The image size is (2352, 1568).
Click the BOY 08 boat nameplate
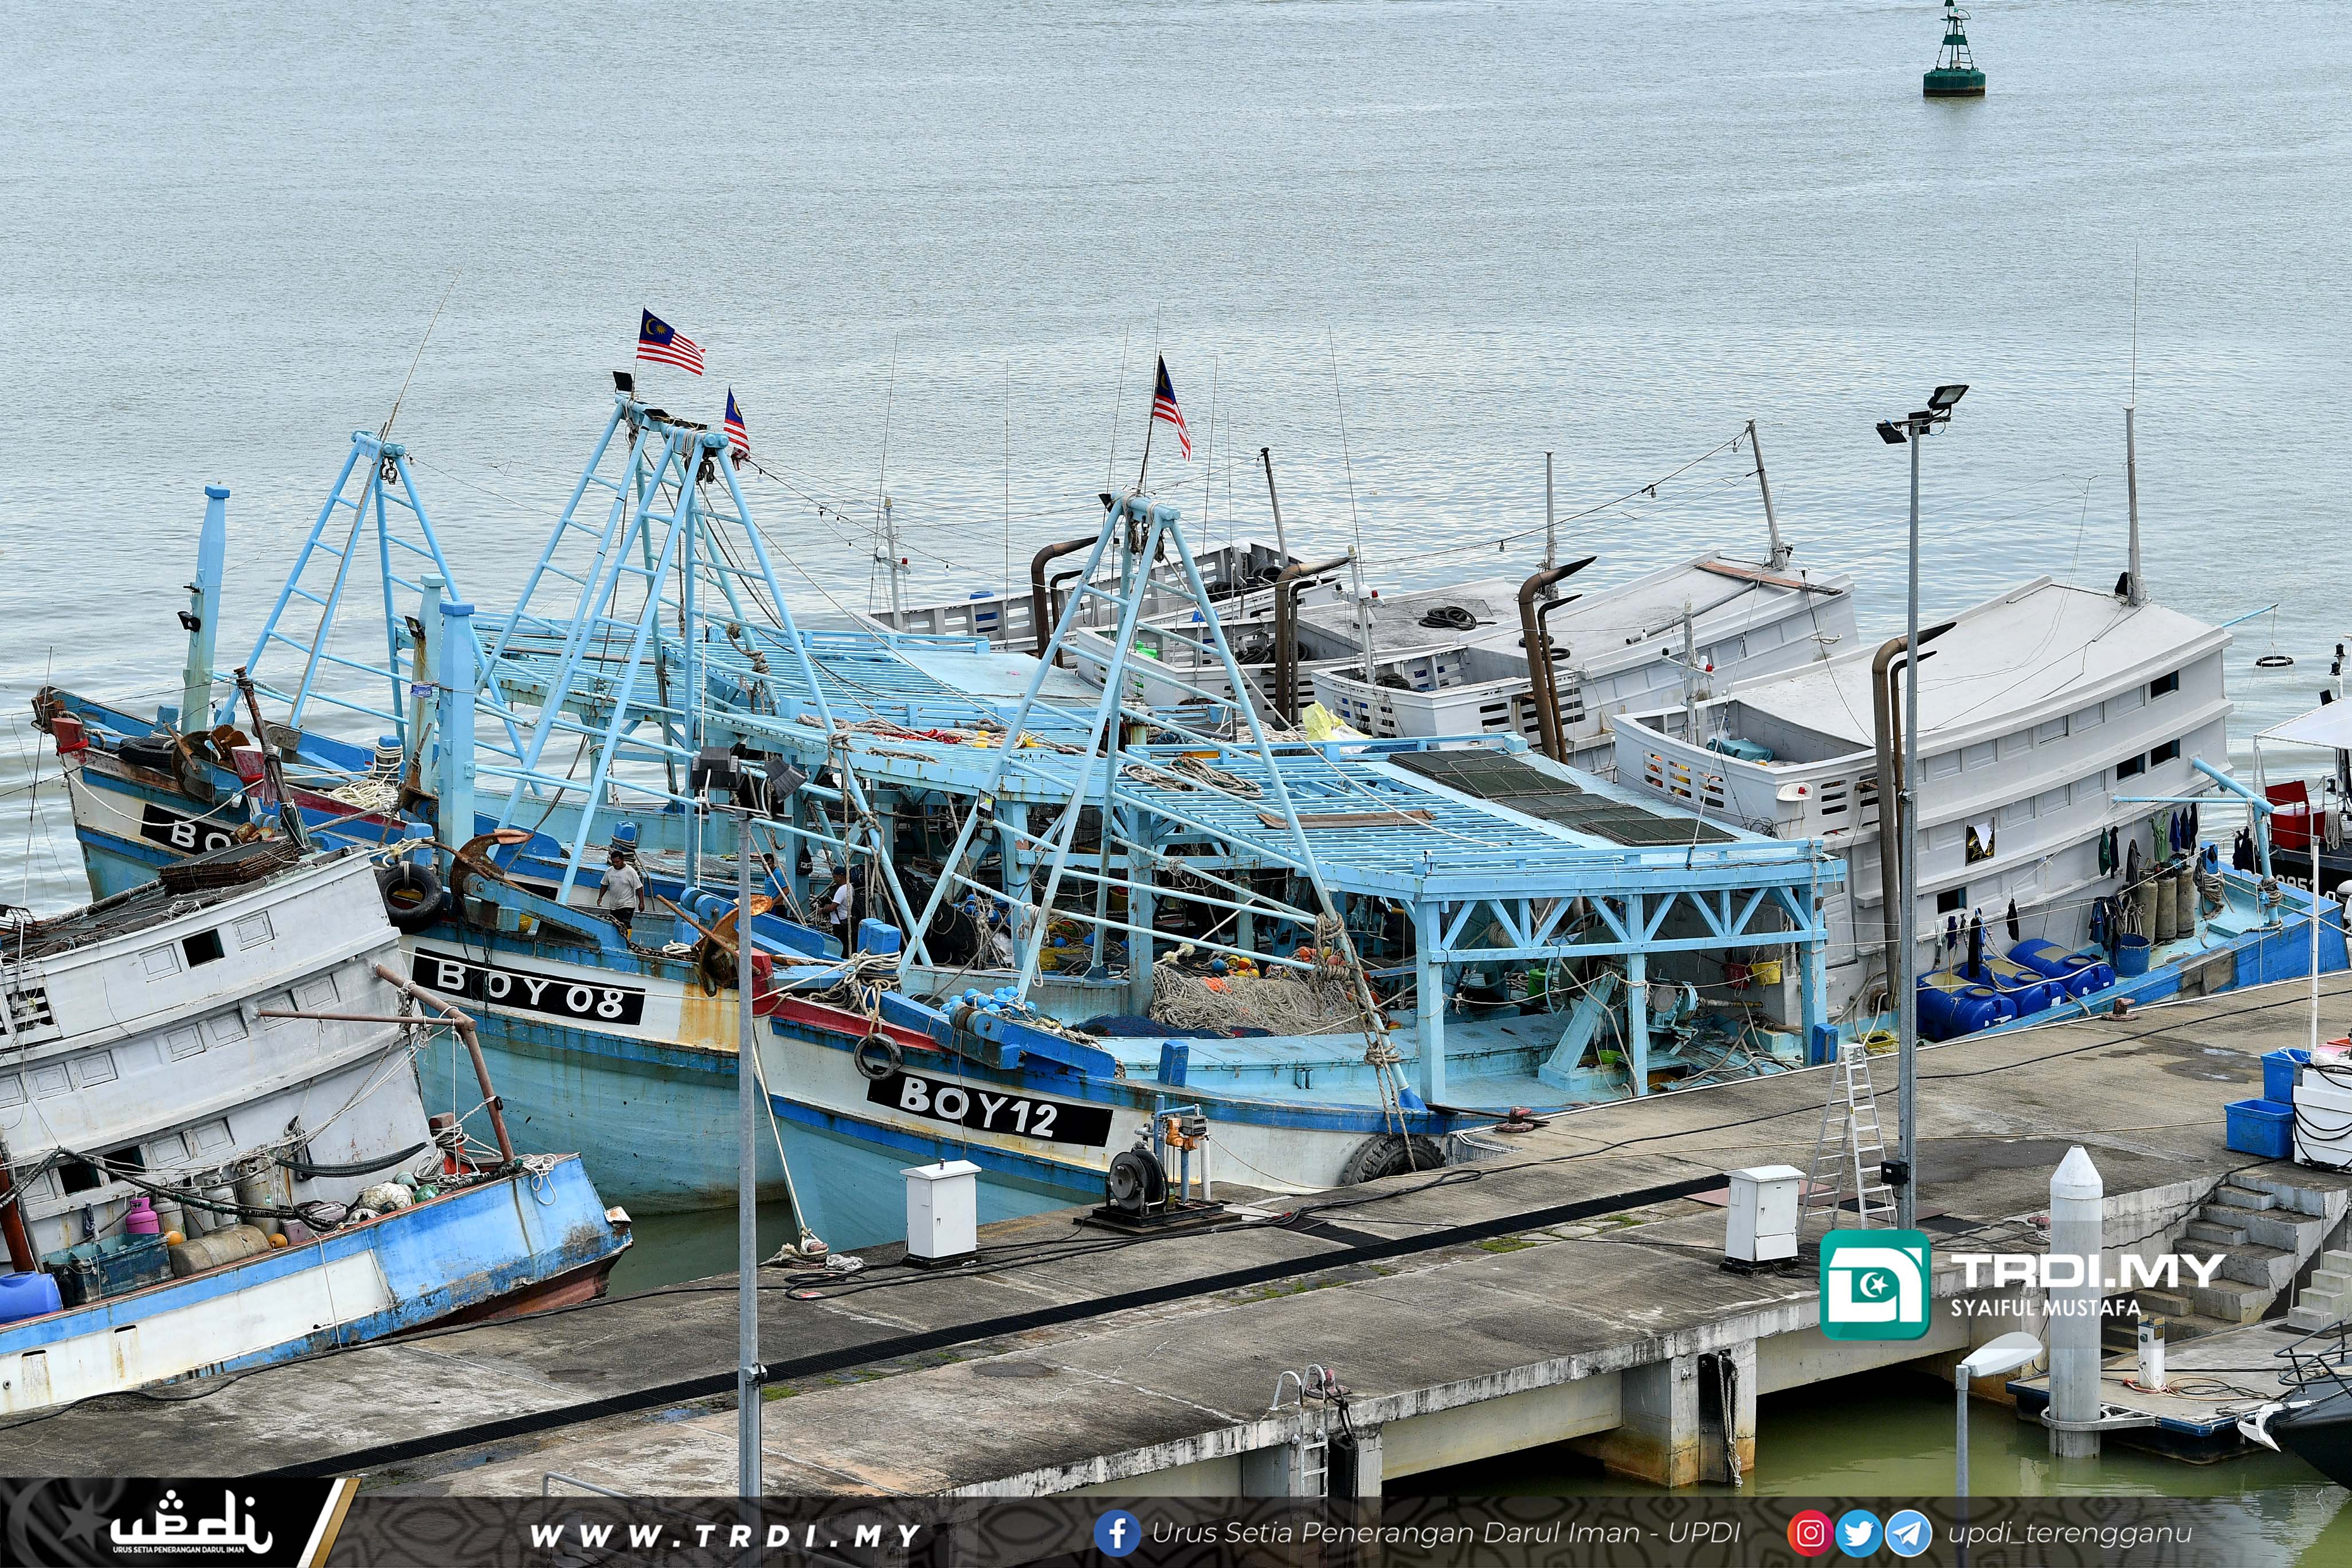(x=529, y=989)
